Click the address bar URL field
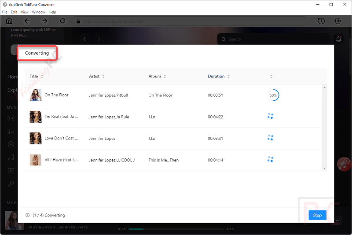Image resolution: width=352 pixels, height=235 pixels. point(189,21)
